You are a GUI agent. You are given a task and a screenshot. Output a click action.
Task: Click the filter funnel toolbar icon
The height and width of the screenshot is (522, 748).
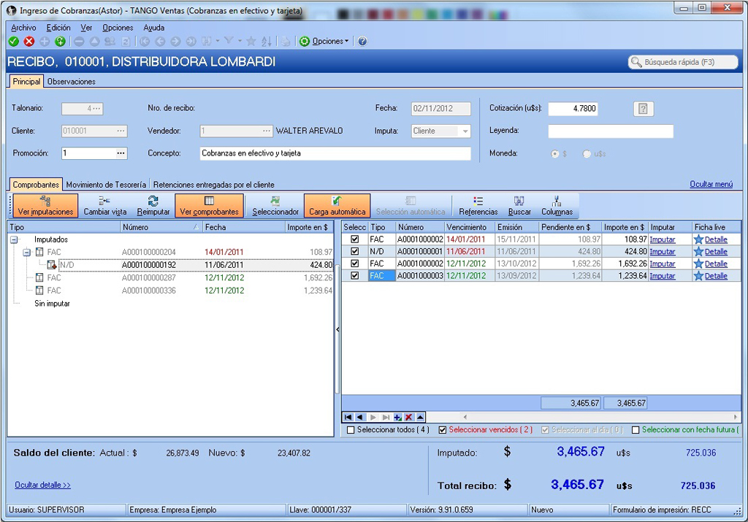tap(229, 42)
